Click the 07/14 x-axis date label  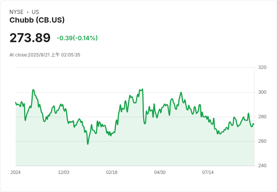(x=208, y=172)
